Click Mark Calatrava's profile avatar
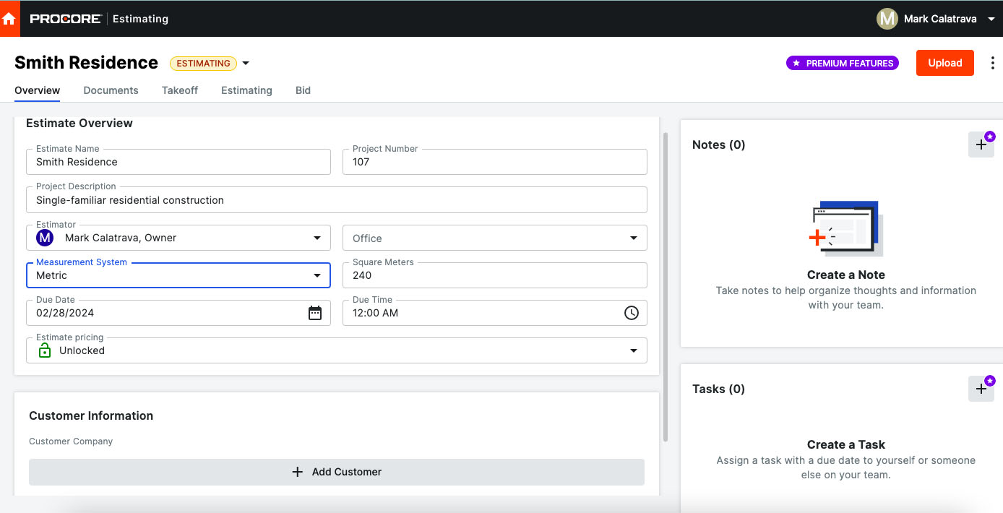This screenshot has width=1003, height=513. pyautogui.click(x=887, y=19)
